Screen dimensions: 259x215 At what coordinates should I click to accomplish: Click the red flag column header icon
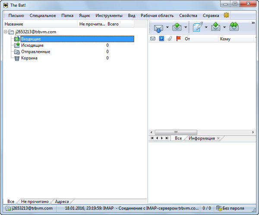[x=178, y=39]
